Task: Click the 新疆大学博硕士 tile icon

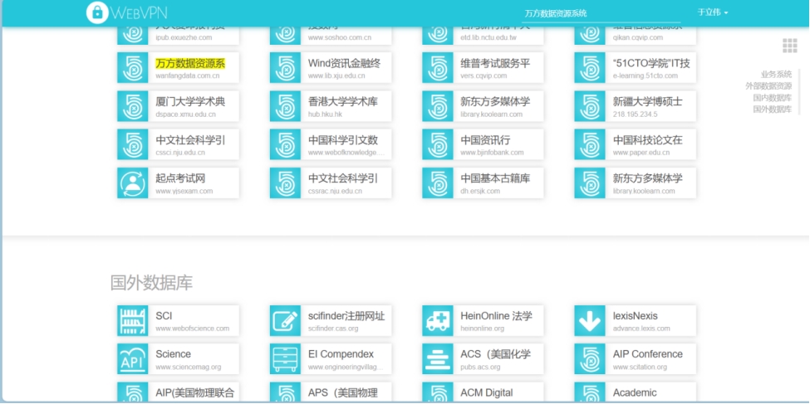Action: coord(590,106)
